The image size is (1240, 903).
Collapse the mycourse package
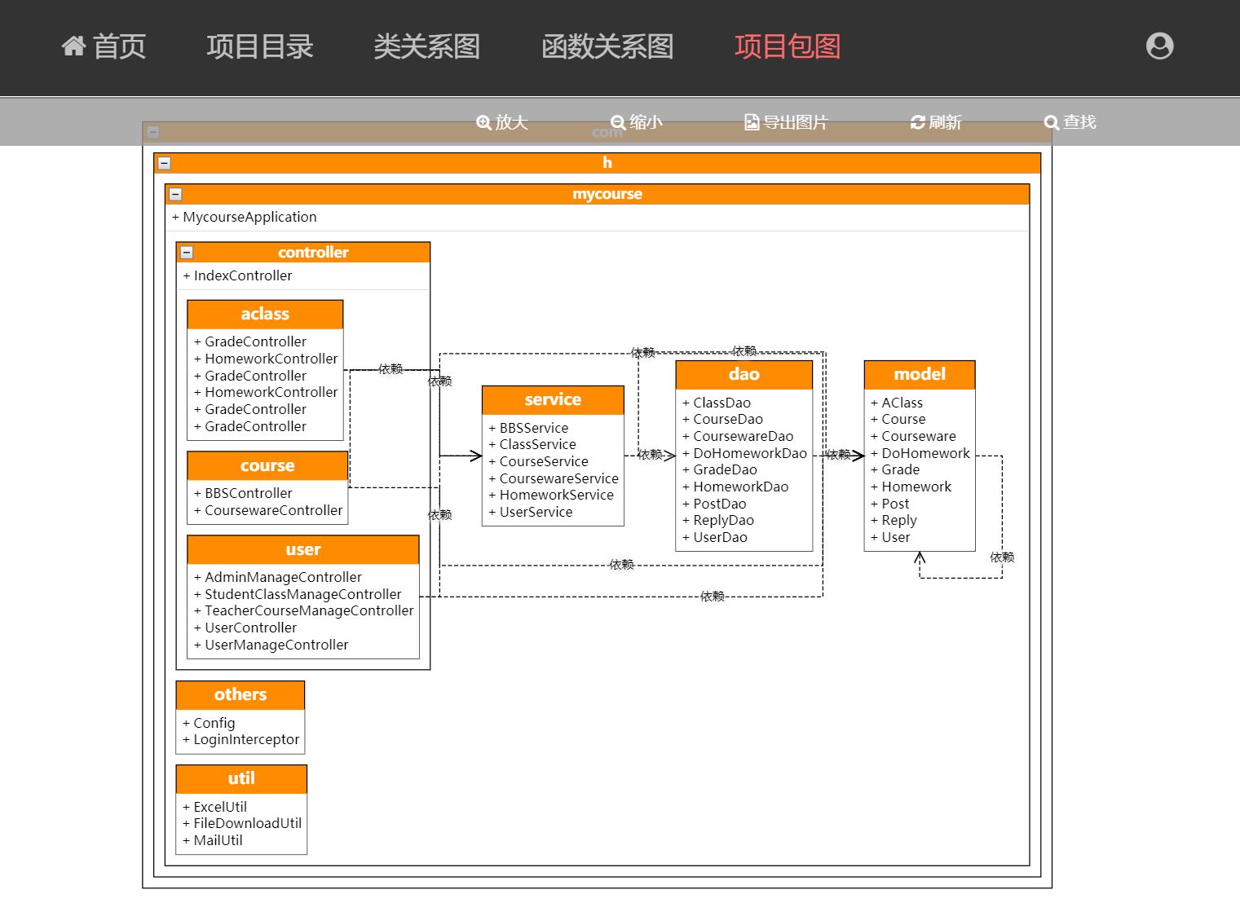tap(175, 194)
